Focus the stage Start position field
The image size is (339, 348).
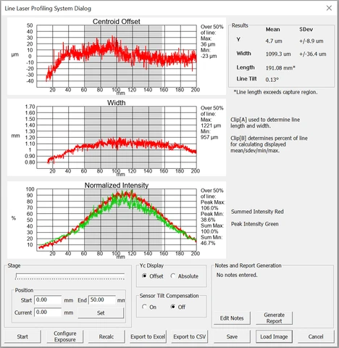[48, 299]
